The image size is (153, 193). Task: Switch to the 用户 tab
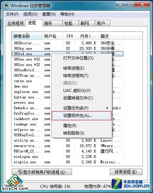103,23
